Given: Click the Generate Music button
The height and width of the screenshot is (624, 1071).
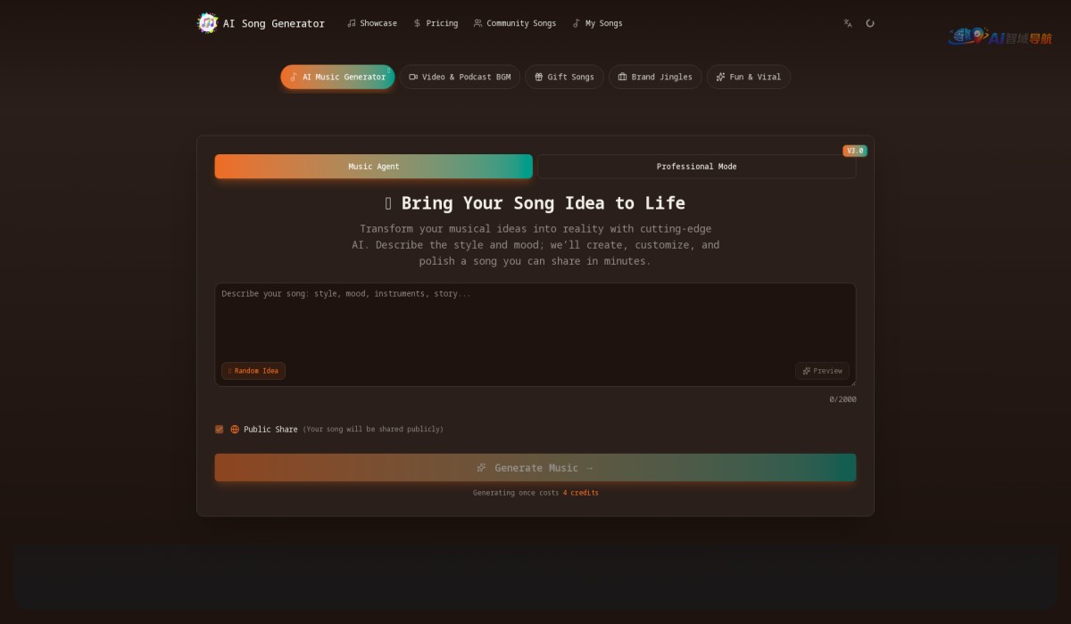Looking at the screenshot, I should pos(535,467).
